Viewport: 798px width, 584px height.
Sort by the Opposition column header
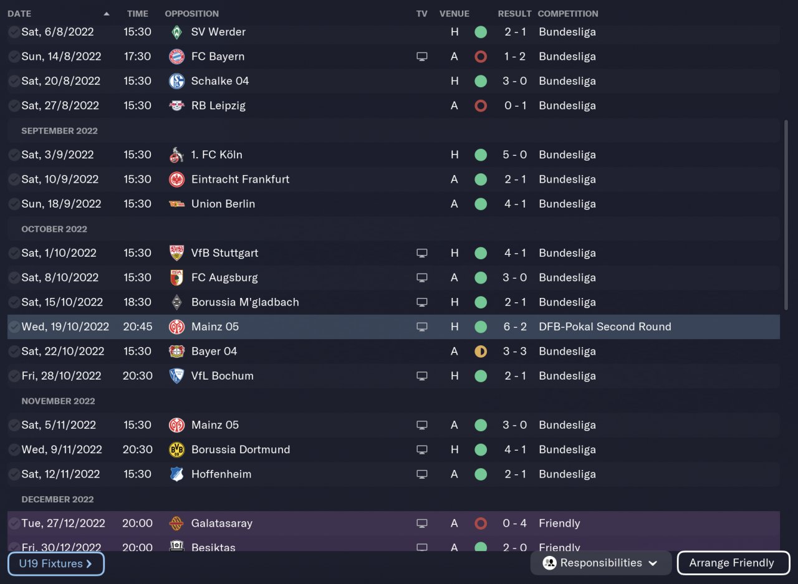point(191,14)
